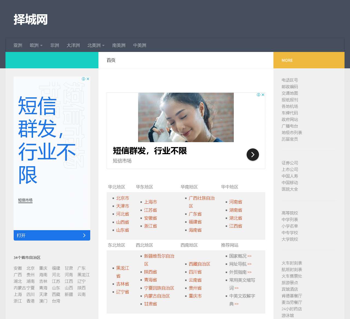Screen dimensions: 350x319
Task: Click 黑龙江 in the left province list
Action: (x=83, y=275)
